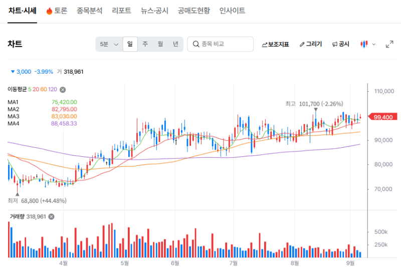This screenshot has width=401, height=267.
Task: Click the MA4 value 88,458.33
Action: [x=64, y=124]
